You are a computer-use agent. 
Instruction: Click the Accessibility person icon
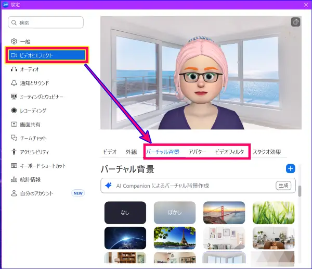[14, 152]
